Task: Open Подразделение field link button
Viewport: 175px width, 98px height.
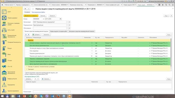Action: point(69,25)
